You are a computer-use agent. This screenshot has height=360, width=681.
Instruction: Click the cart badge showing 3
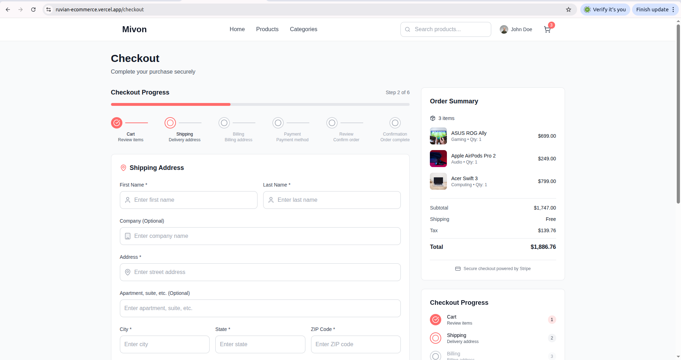551,25
